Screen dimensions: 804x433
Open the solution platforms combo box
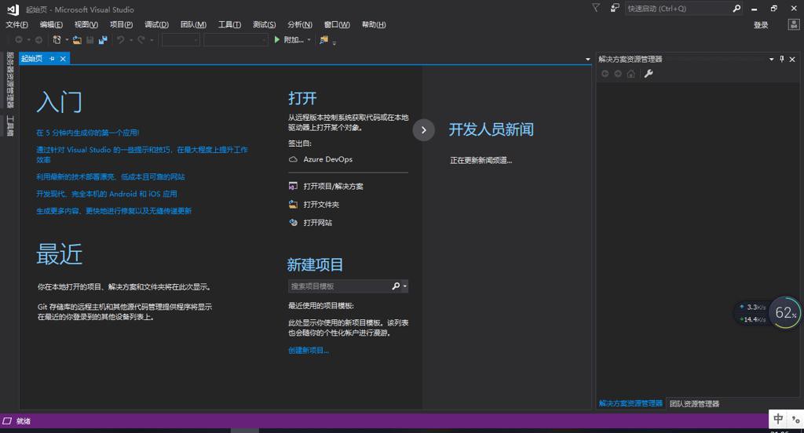click(236, 40)
